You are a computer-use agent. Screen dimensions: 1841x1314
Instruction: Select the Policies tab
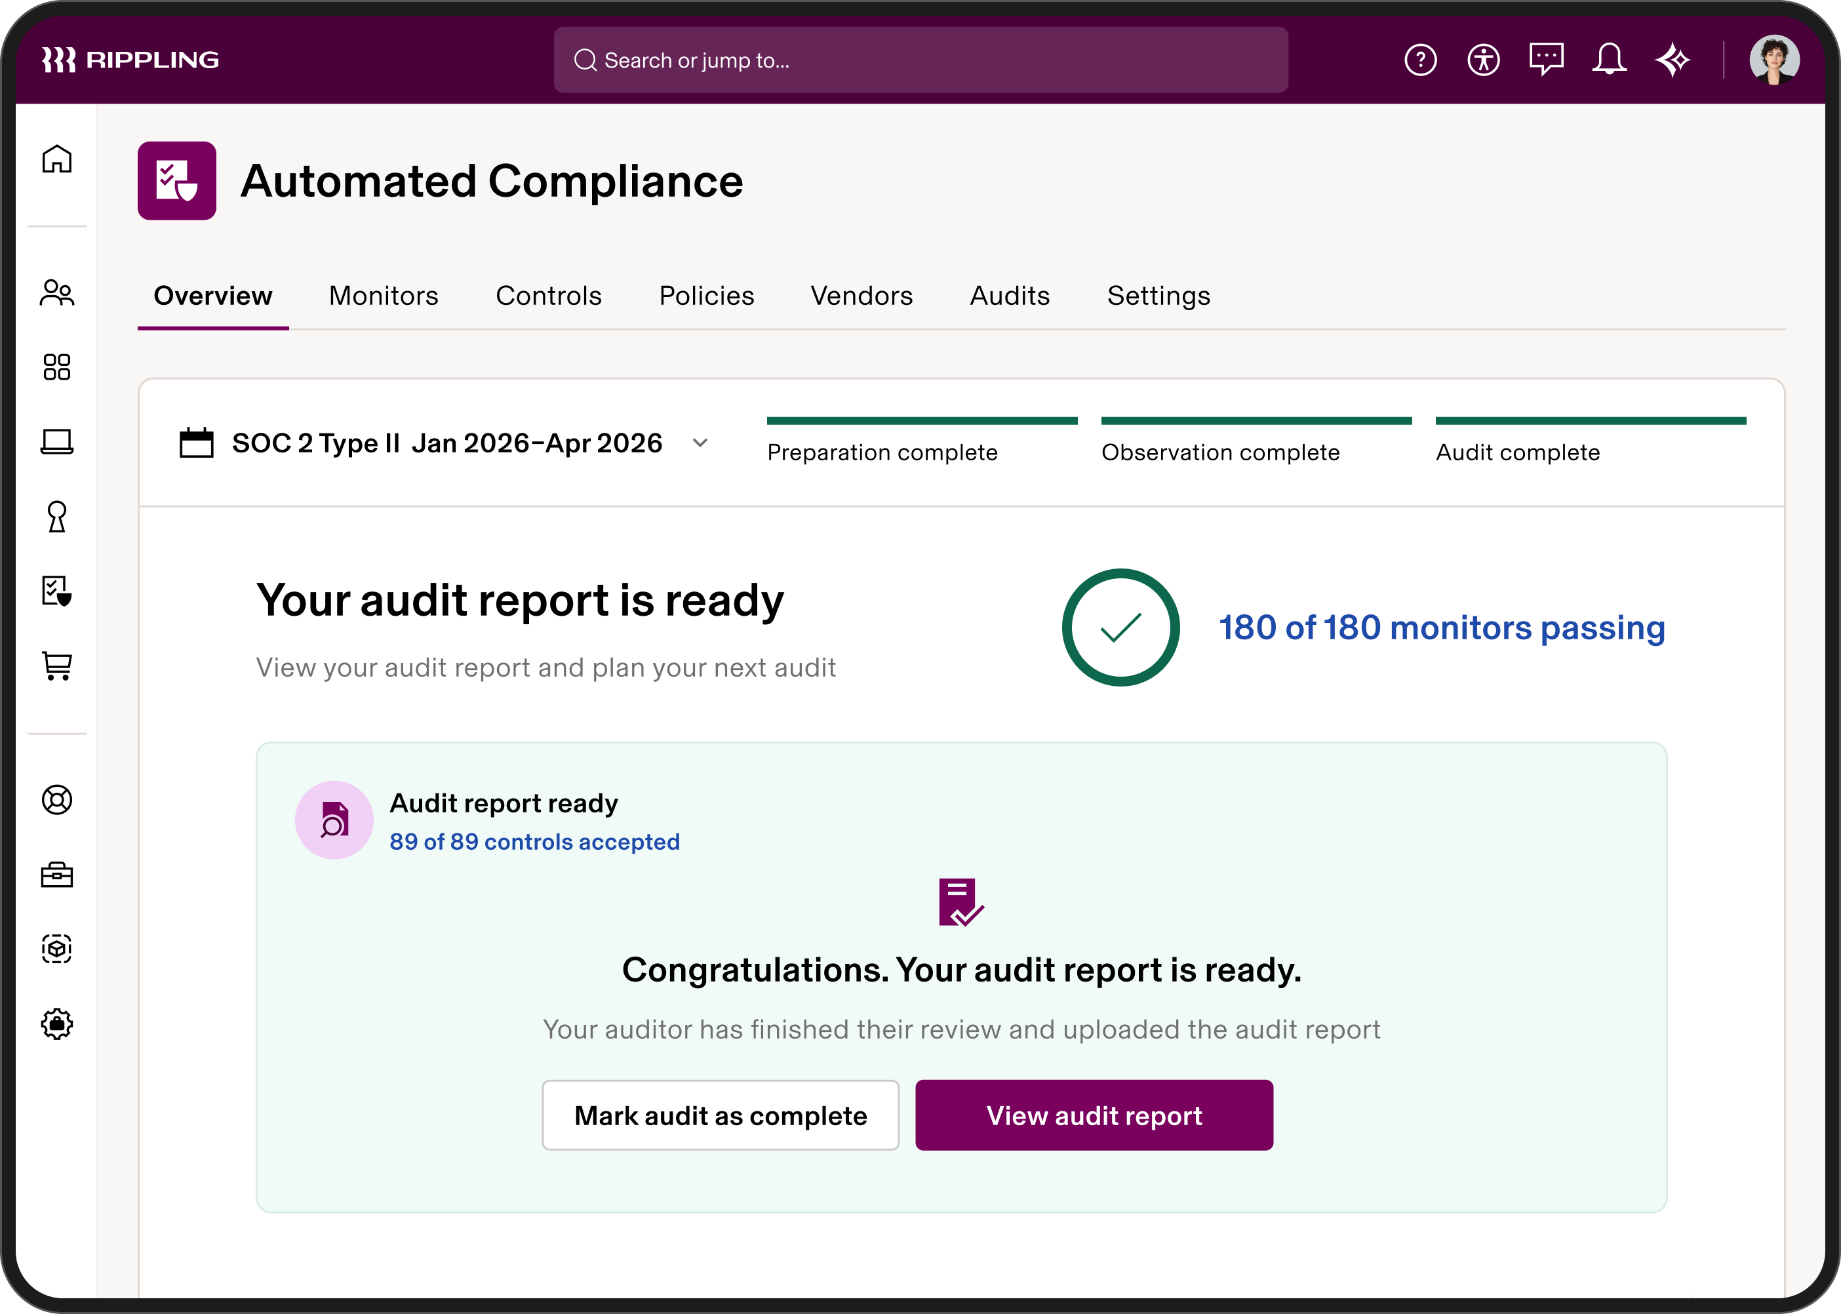click(706, 296)
